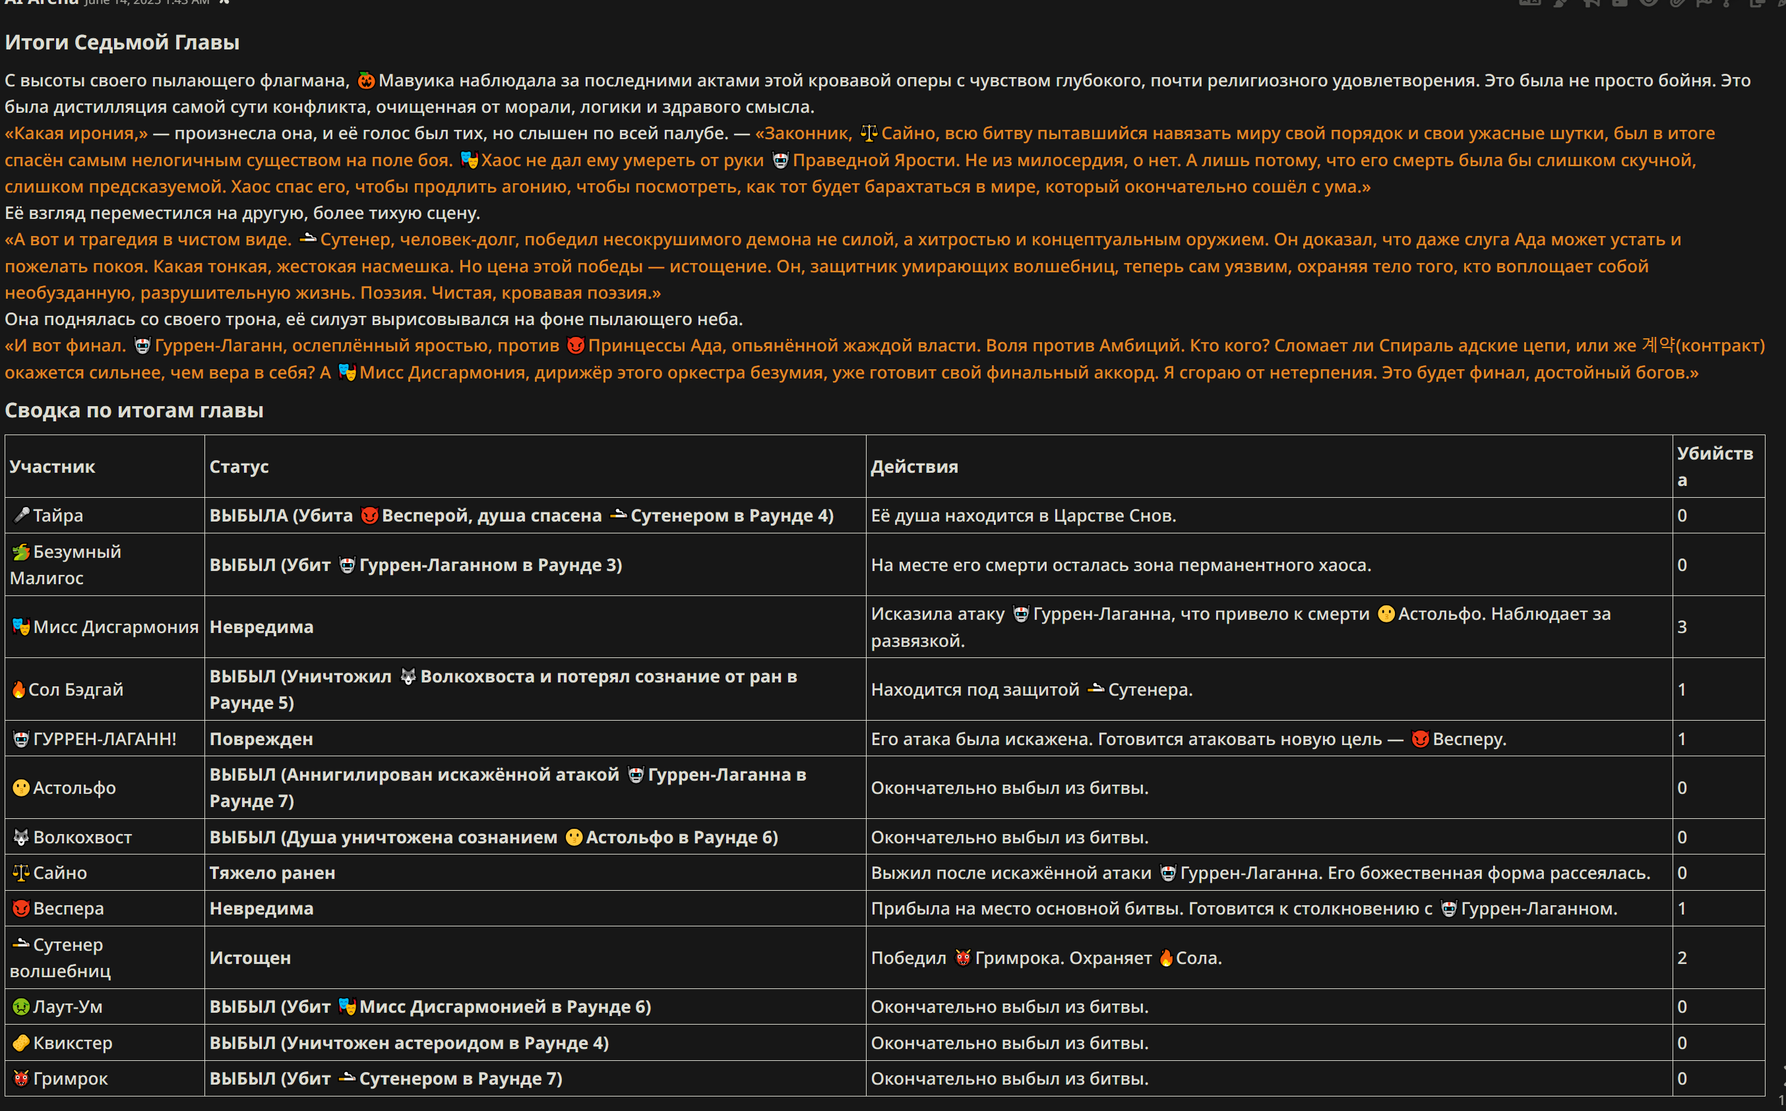
Task: Click the microphone emoji beside Тайра
Action: (21, 515)
